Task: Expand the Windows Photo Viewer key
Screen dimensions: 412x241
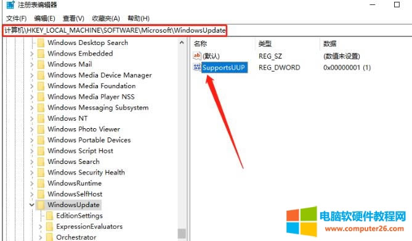Action: [32, 129]
